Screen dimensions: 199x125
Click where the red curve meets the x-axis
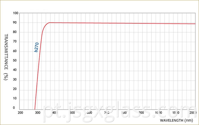click(x=35, y=109)
